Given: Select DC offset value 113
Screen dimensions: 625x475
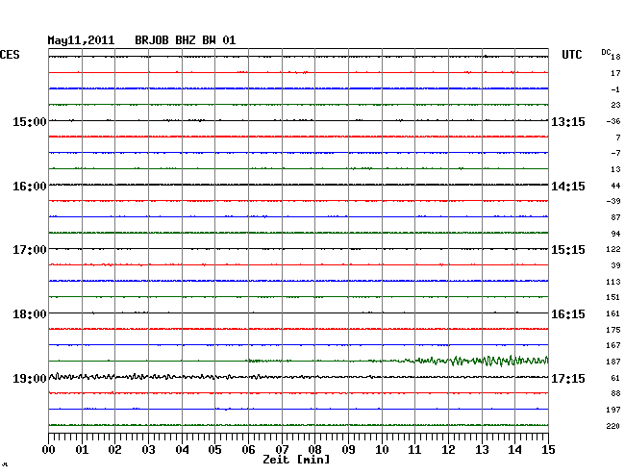Looking at the screenshot, I should click(x=613, y=282).
